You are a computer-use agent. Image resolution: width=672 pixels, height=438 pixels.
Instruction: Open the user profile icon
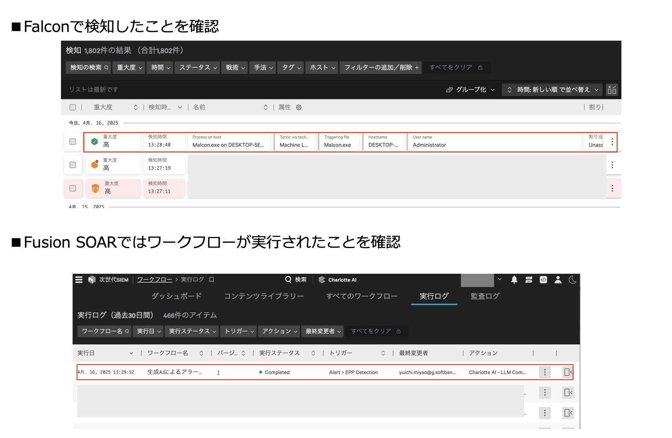point(558,280)
